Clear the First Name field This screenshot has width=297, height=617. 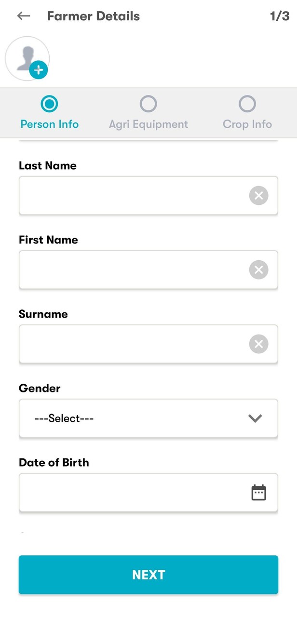pos(258,270)
